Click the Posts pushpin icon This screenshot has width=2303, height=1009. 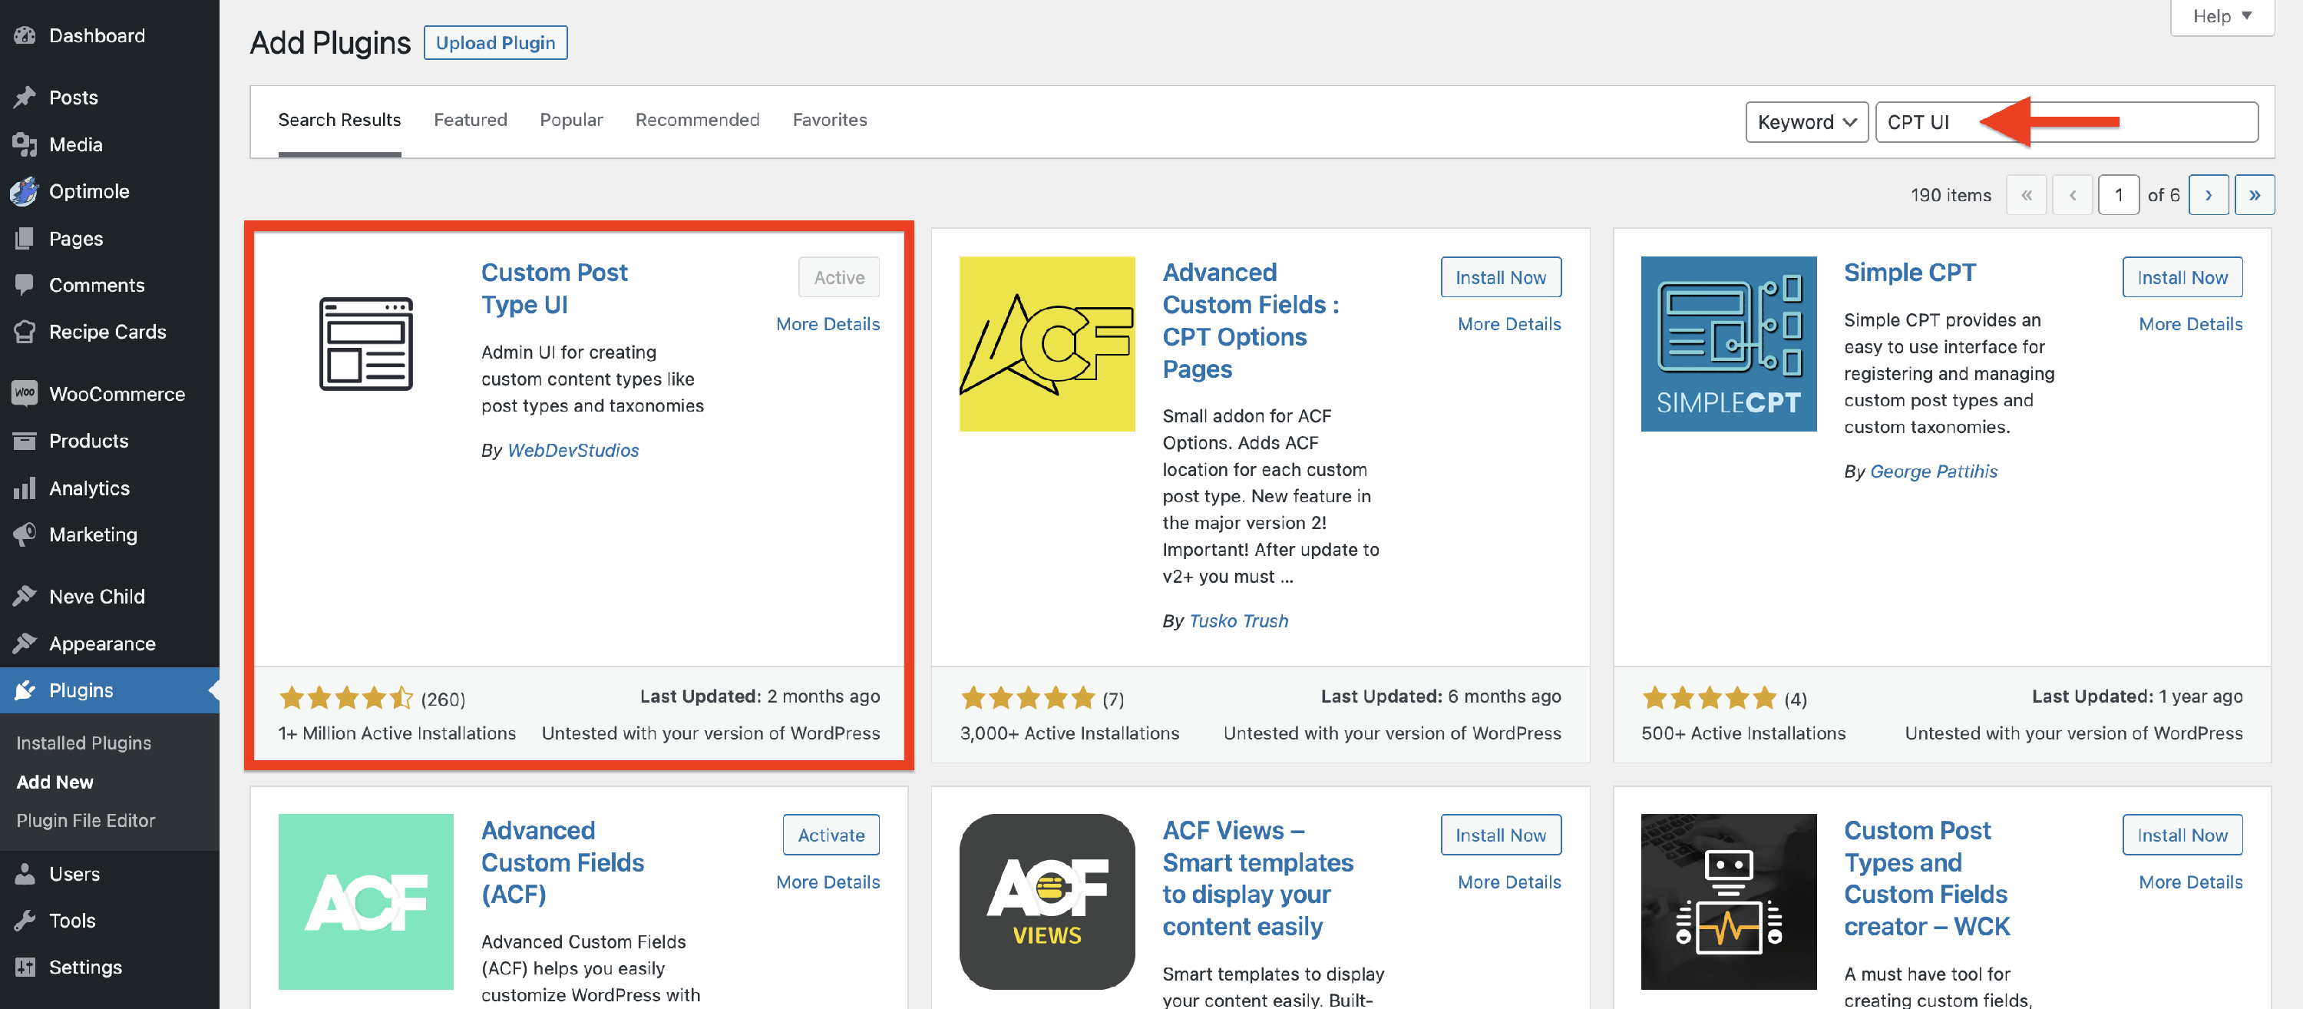25,98
